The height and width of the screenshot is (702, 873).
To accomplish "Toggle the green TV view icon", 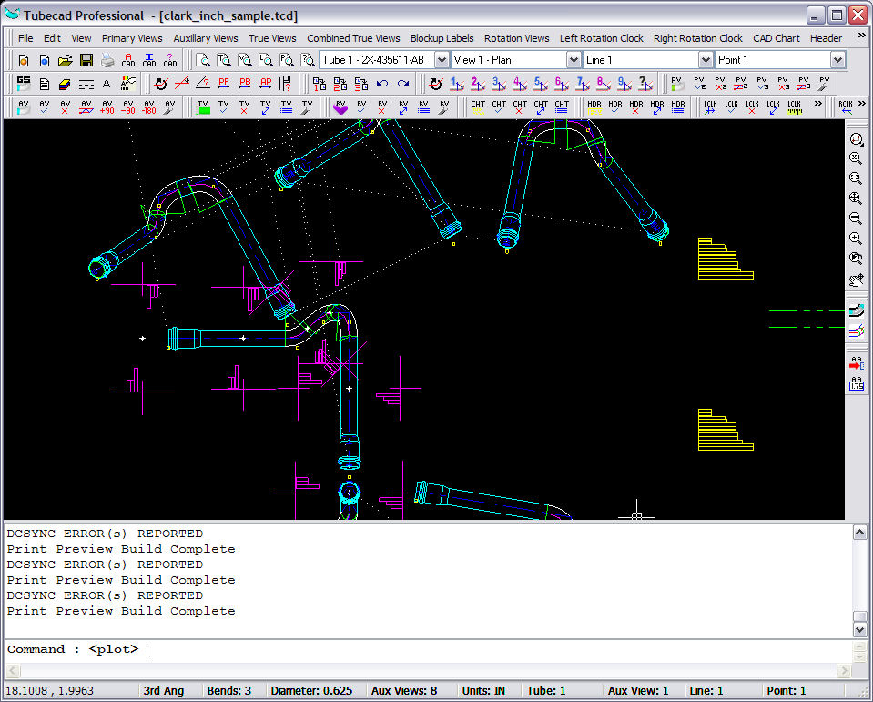I will click(x=203, y=107).
